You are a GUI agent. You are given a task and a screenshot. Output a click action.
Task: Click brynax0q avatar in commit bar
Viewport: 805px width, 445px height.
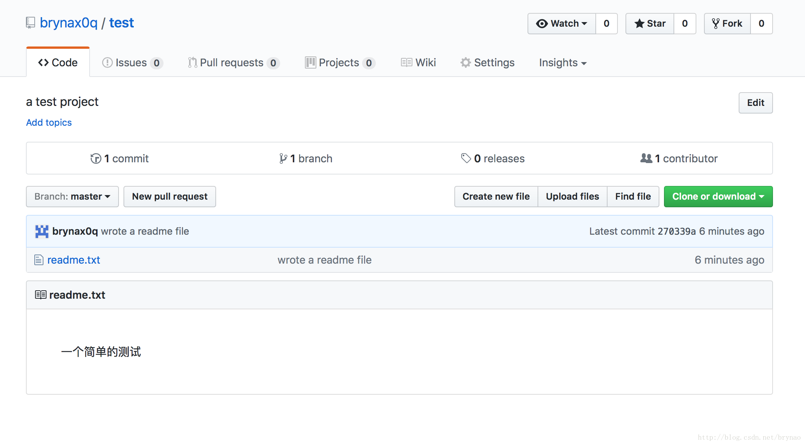42,231
